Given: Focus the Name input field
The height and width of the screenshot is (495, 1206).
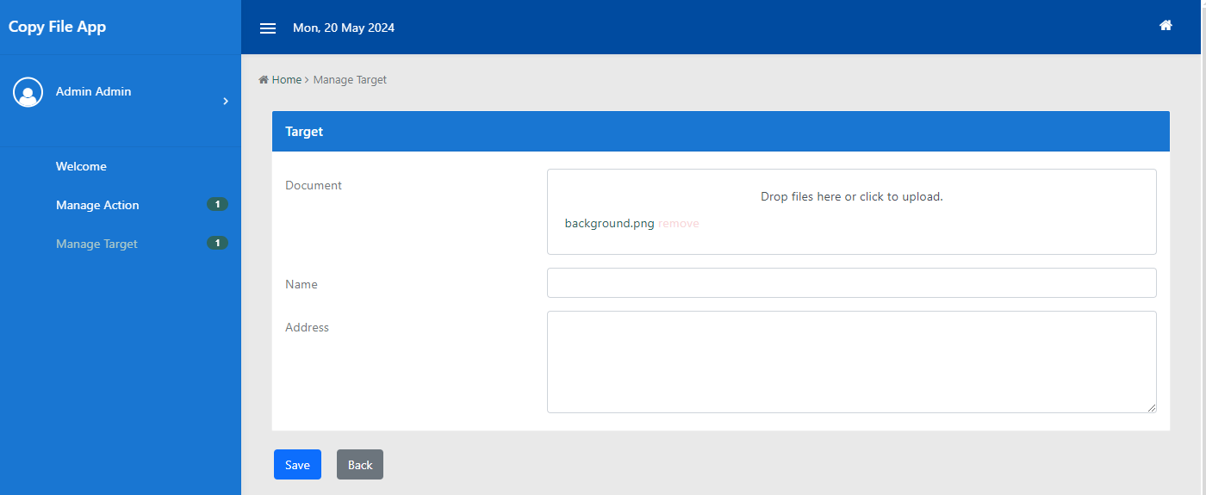Looking at the screenshot, I should click(x=852, y=283).
